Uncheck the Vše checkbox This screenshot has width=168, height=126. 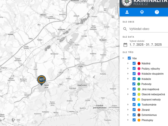click(129, 58)
